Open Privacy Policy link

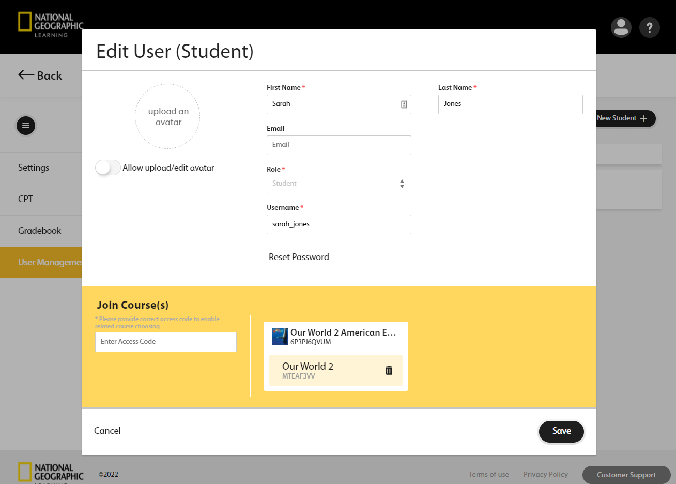(x=546, y=474)
